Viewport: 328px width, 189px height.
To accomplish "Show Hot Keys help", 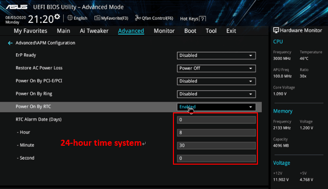I will [x=193, y=19].
